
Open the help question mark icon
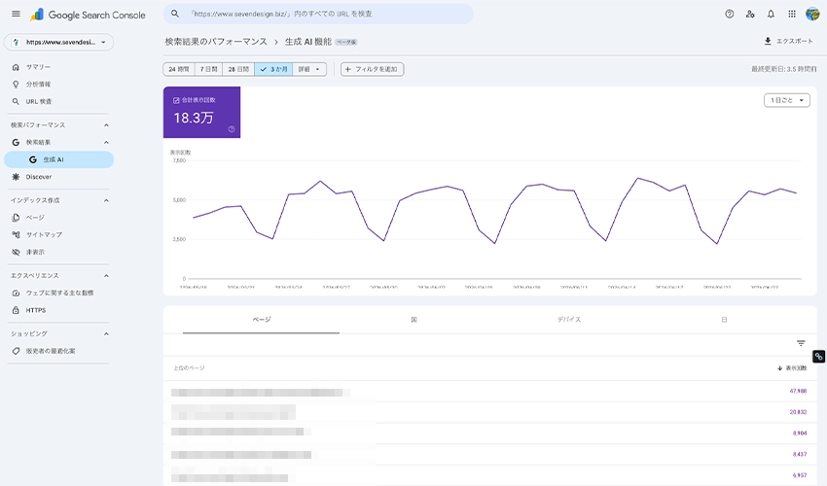click(730, 15)
